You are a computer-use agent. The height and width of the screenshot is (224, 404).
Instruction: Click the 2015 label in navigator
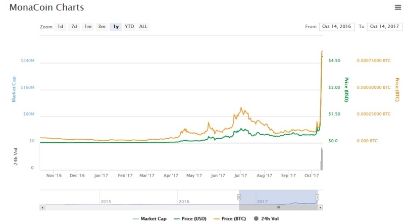pos(106,202)
